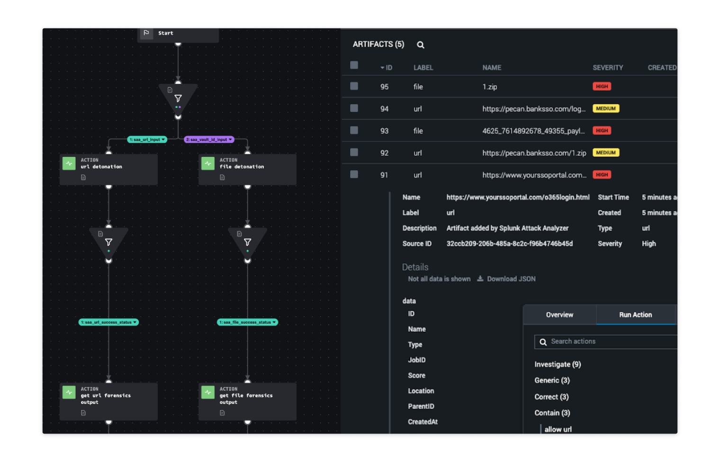Viewport: 720px width, 462px height.
Task: Switch to the Overview tab
Action: (559, 315)
